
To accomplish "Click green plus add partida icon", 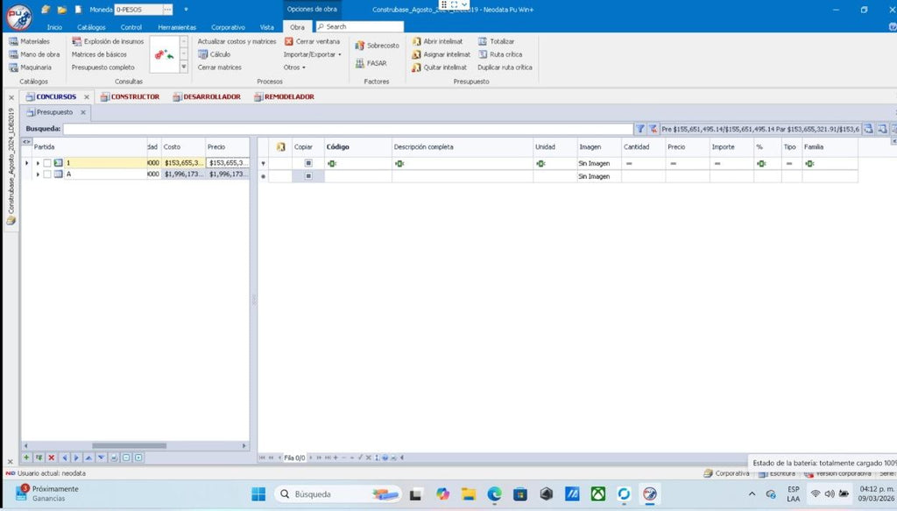I will [x=26, y=458].
